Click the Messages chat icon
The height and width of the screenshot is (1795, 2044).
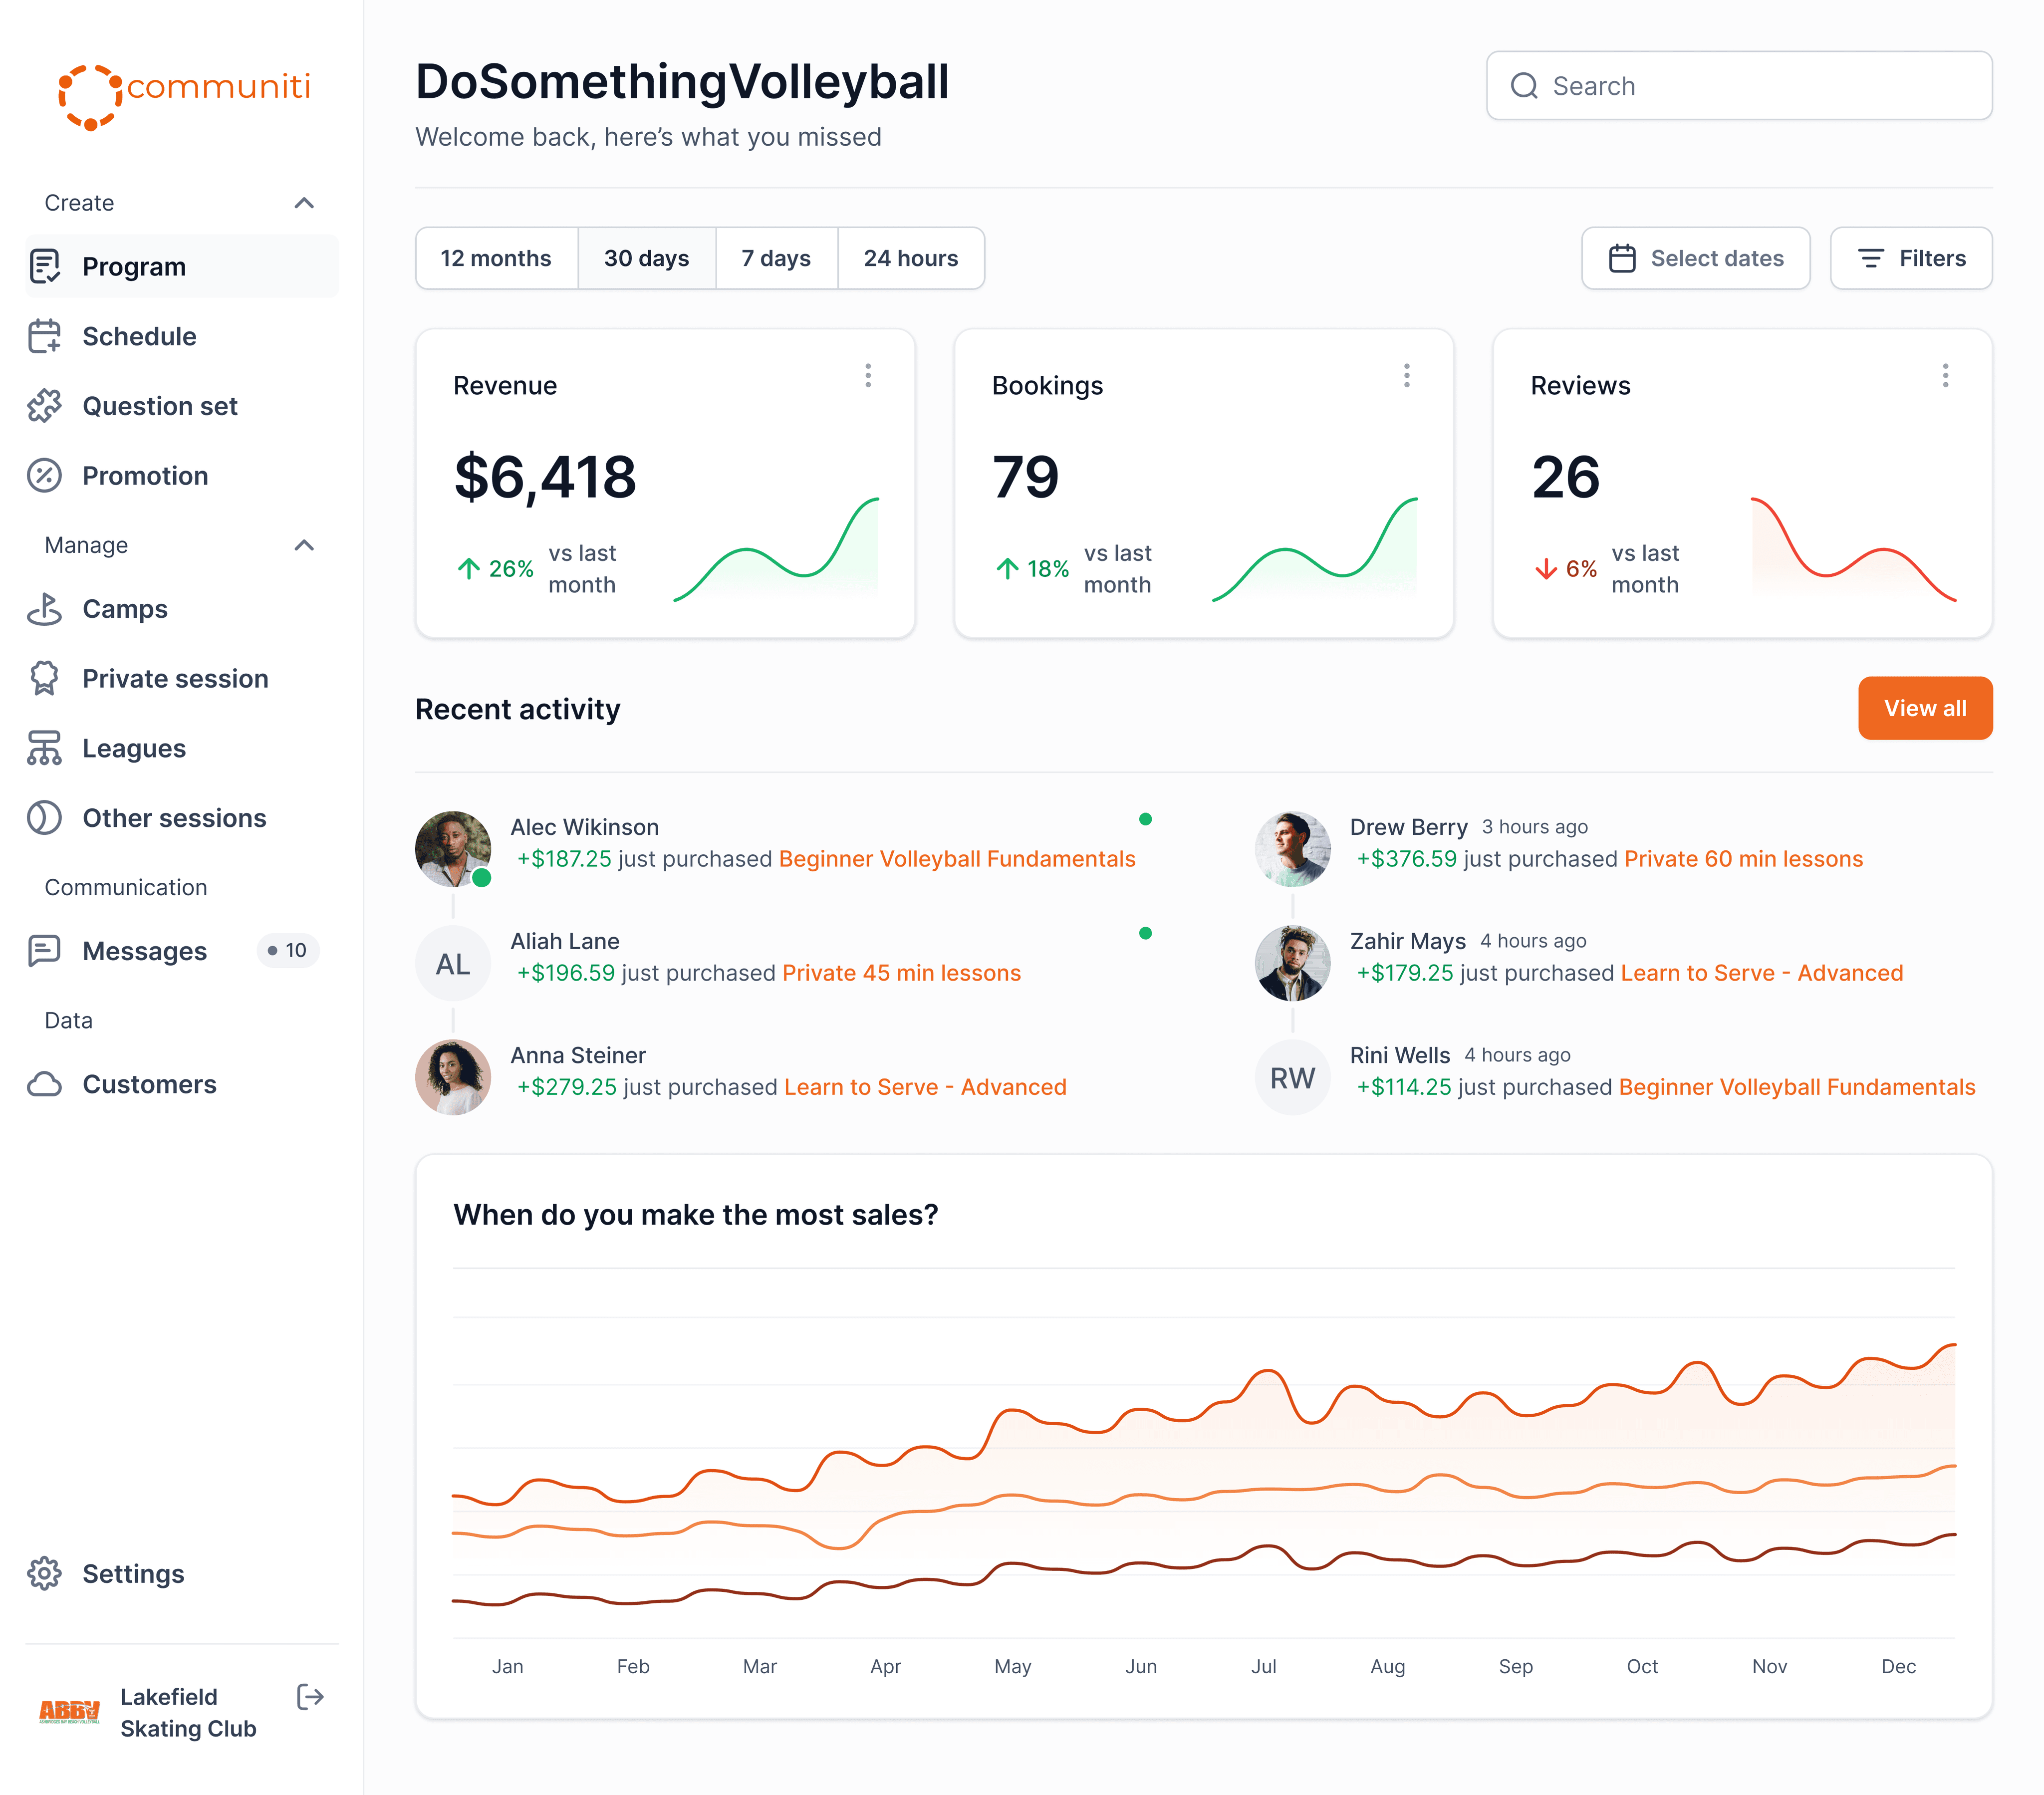pos(45,951)
